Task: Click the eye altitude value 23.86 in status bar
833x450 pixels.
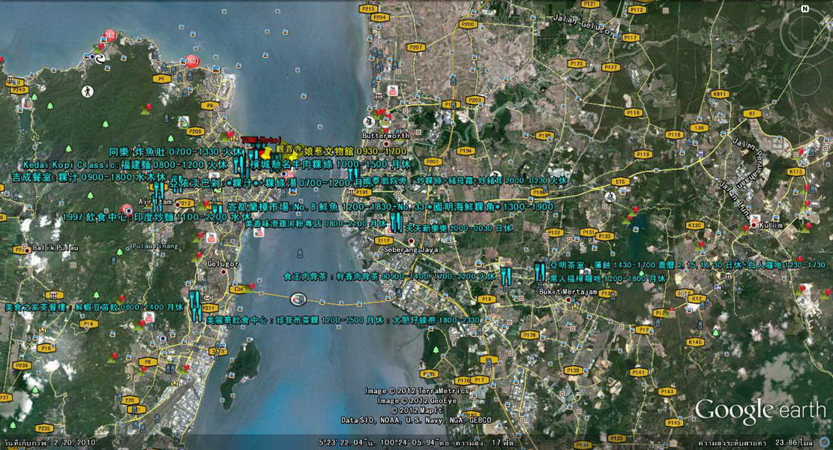Action: pos(787,442)
